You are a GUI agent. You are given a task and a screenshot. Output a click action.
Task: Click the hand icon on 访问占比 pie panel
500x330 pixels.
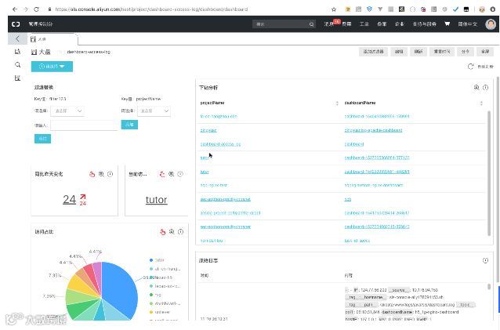163,232
